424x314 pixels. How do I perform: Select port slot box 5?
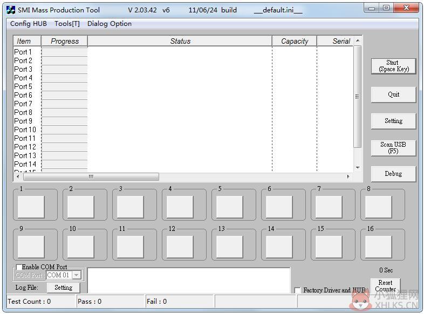coord(230,207)
